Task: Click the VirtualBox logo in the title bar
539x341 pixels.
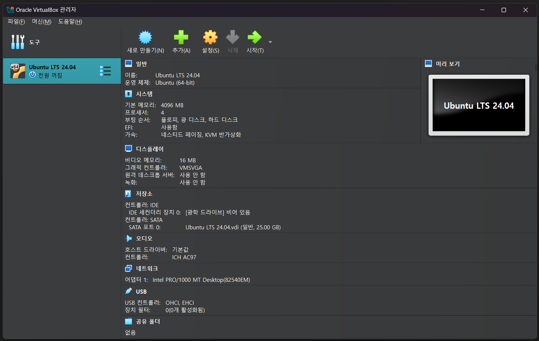Action: (10, 10)
